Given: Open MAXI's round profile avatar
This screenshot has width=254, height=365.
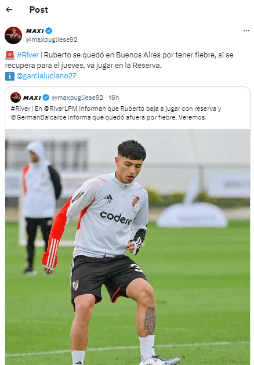Looking at the screenshot, I should coord(13,35).
